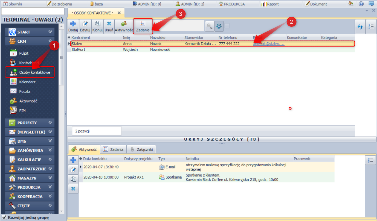Click the anowak@stalex email link

click(268, 44)
